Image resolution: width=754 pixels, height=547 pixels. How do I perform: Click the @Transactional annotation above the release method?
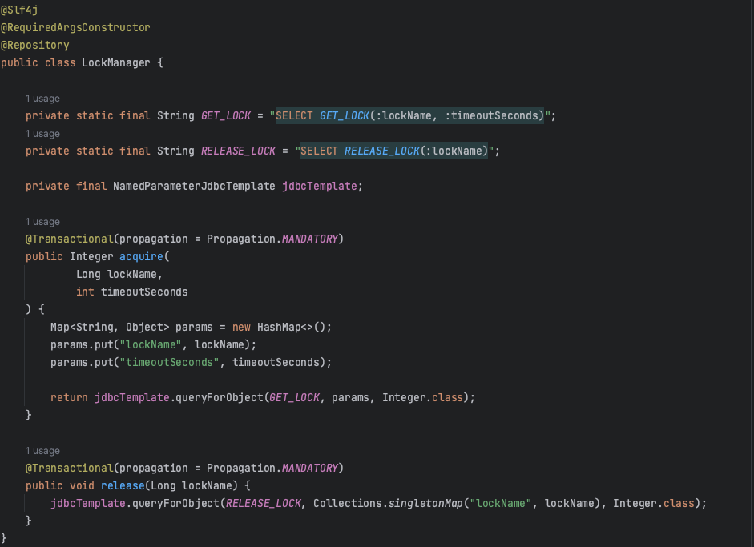tap(69, 469)
